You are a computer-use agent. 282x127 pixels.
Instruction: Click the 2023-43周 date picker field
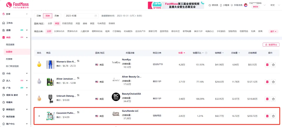tap(81, 16)
